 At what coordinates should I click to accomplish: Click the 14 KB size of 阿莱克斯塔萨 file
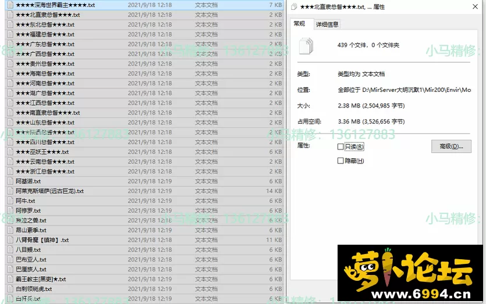274,191
